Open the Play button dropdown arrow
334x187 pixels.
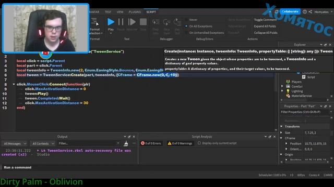click(111, 33)
